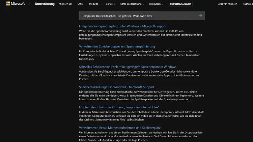The height and width of the screenshot is (142, 253).
Task: Click the description starting 'In diesem Artikel wird beschrieben'
Action: pos(141,116)
